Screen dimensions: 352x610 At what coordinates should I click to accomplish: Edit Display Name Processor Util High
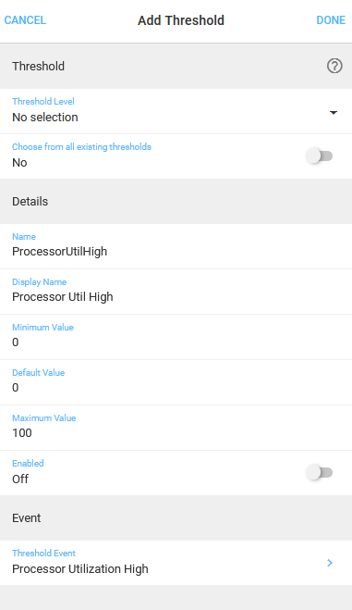[x=176, y=292]
